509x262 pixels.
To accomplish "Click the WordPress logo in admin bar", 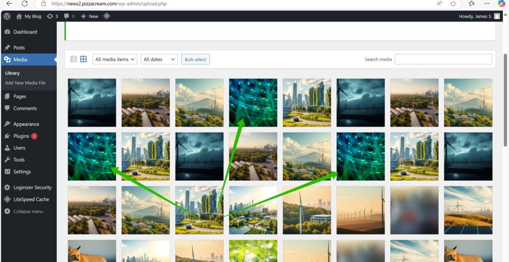I will (x=7, y=16).
